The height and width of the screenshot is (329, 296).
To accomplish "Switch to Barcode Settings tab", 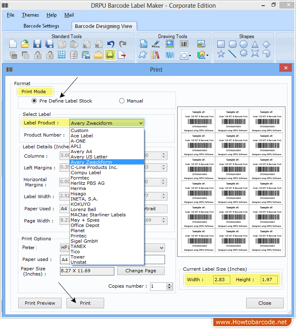I will click(41, 26).
